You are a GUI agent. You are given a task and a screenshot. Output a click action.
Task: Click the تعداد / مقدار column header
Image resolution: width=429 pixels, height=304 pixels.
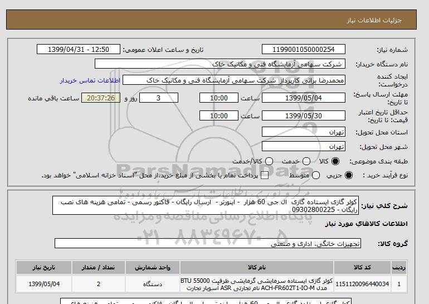point(99,268)
